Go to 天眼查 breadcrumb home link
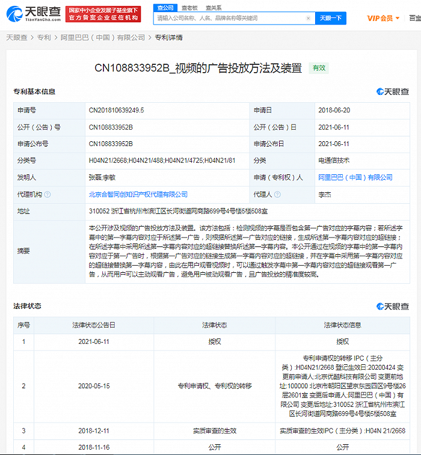 click(17, 38)
